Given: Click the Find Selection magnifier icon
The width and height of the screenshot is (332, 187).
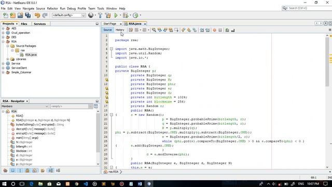Looking at the screenshot, I should (154, 30).
